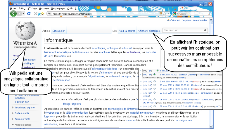Screen dimensions: 228x130
Task: Click the forward navigation arrow
Action: point(19,14)
